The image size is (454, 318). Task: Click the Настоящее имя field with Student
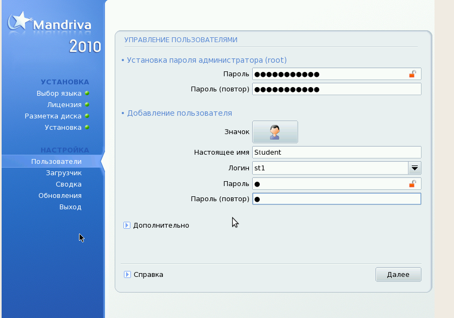pyautogui.click(x=337, y=152)
